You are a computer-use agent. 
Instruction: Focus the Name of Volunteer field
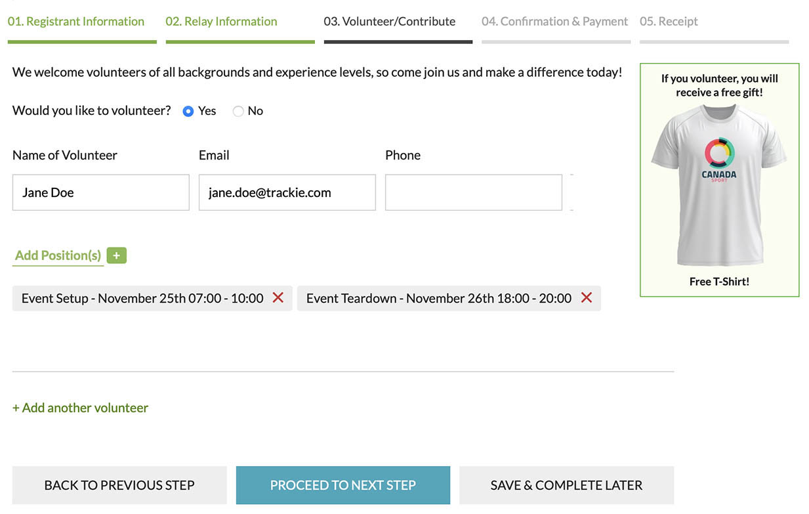point(100,192)
